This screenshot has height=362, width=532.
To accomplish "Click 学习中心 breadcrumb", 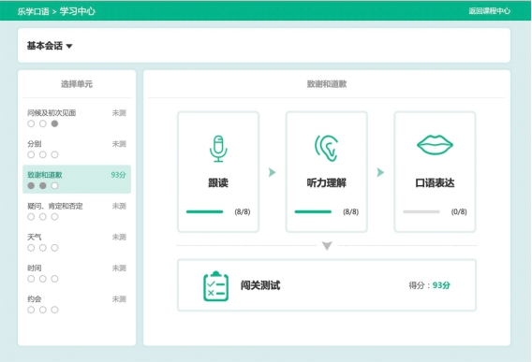I will (x=78, y=11).
